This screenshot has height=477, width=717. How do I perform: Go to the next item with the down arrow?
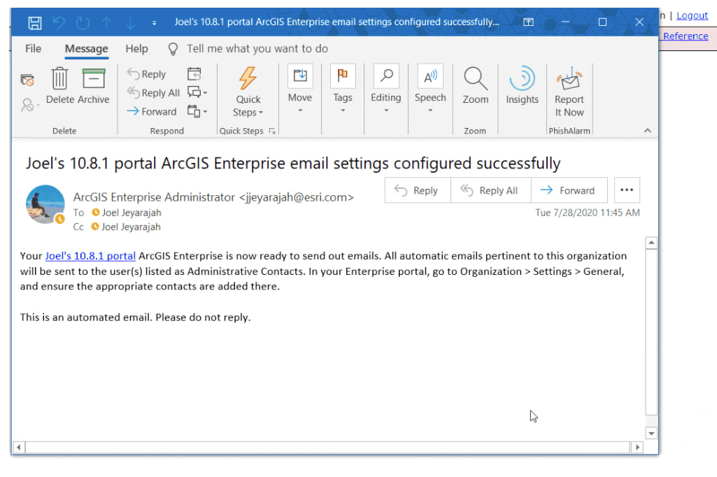130,22
